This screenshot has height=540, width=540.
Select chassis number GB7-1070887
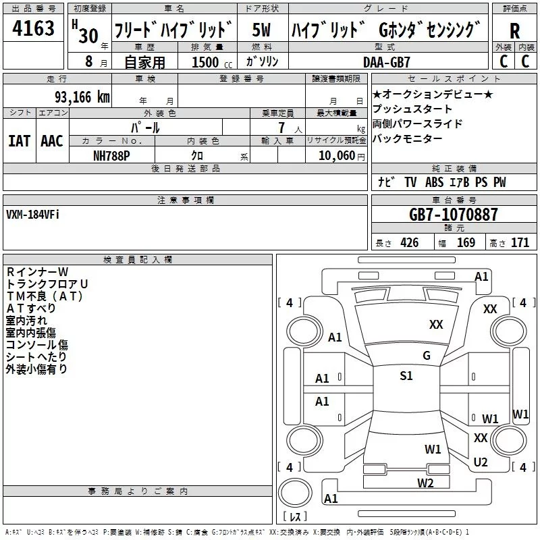tap(454, 215)
